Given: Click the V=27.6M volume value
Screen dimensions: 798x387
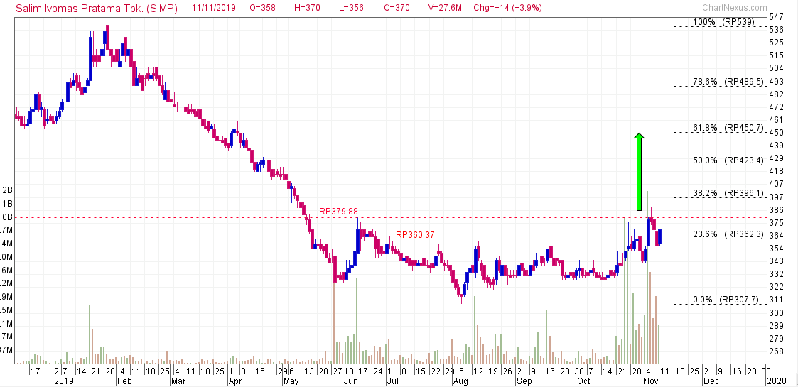Looking at the screenshot, I should pos(444,8).
